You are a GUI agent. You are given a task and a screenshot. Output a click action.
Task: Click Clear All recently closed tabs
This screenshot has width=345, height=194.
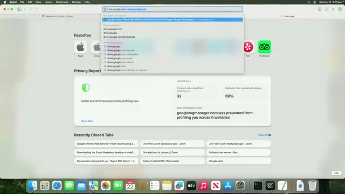(264, 135)
